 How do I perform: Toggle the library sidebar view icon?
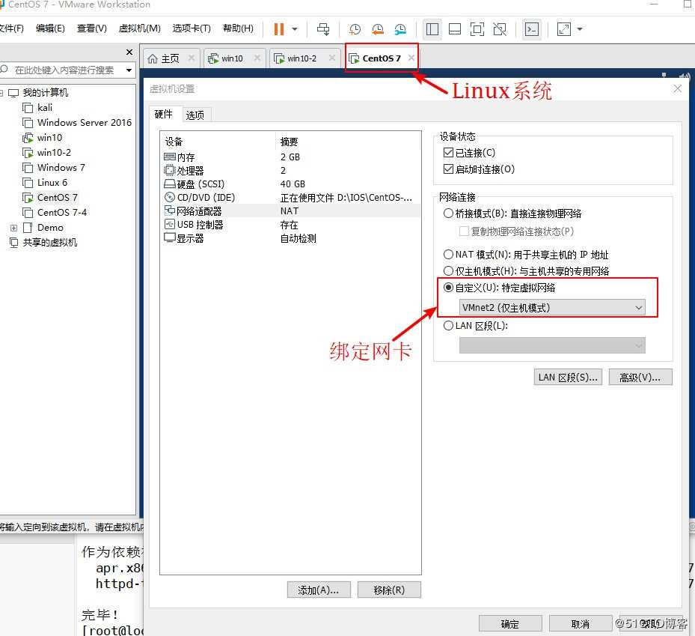(432, 29)
